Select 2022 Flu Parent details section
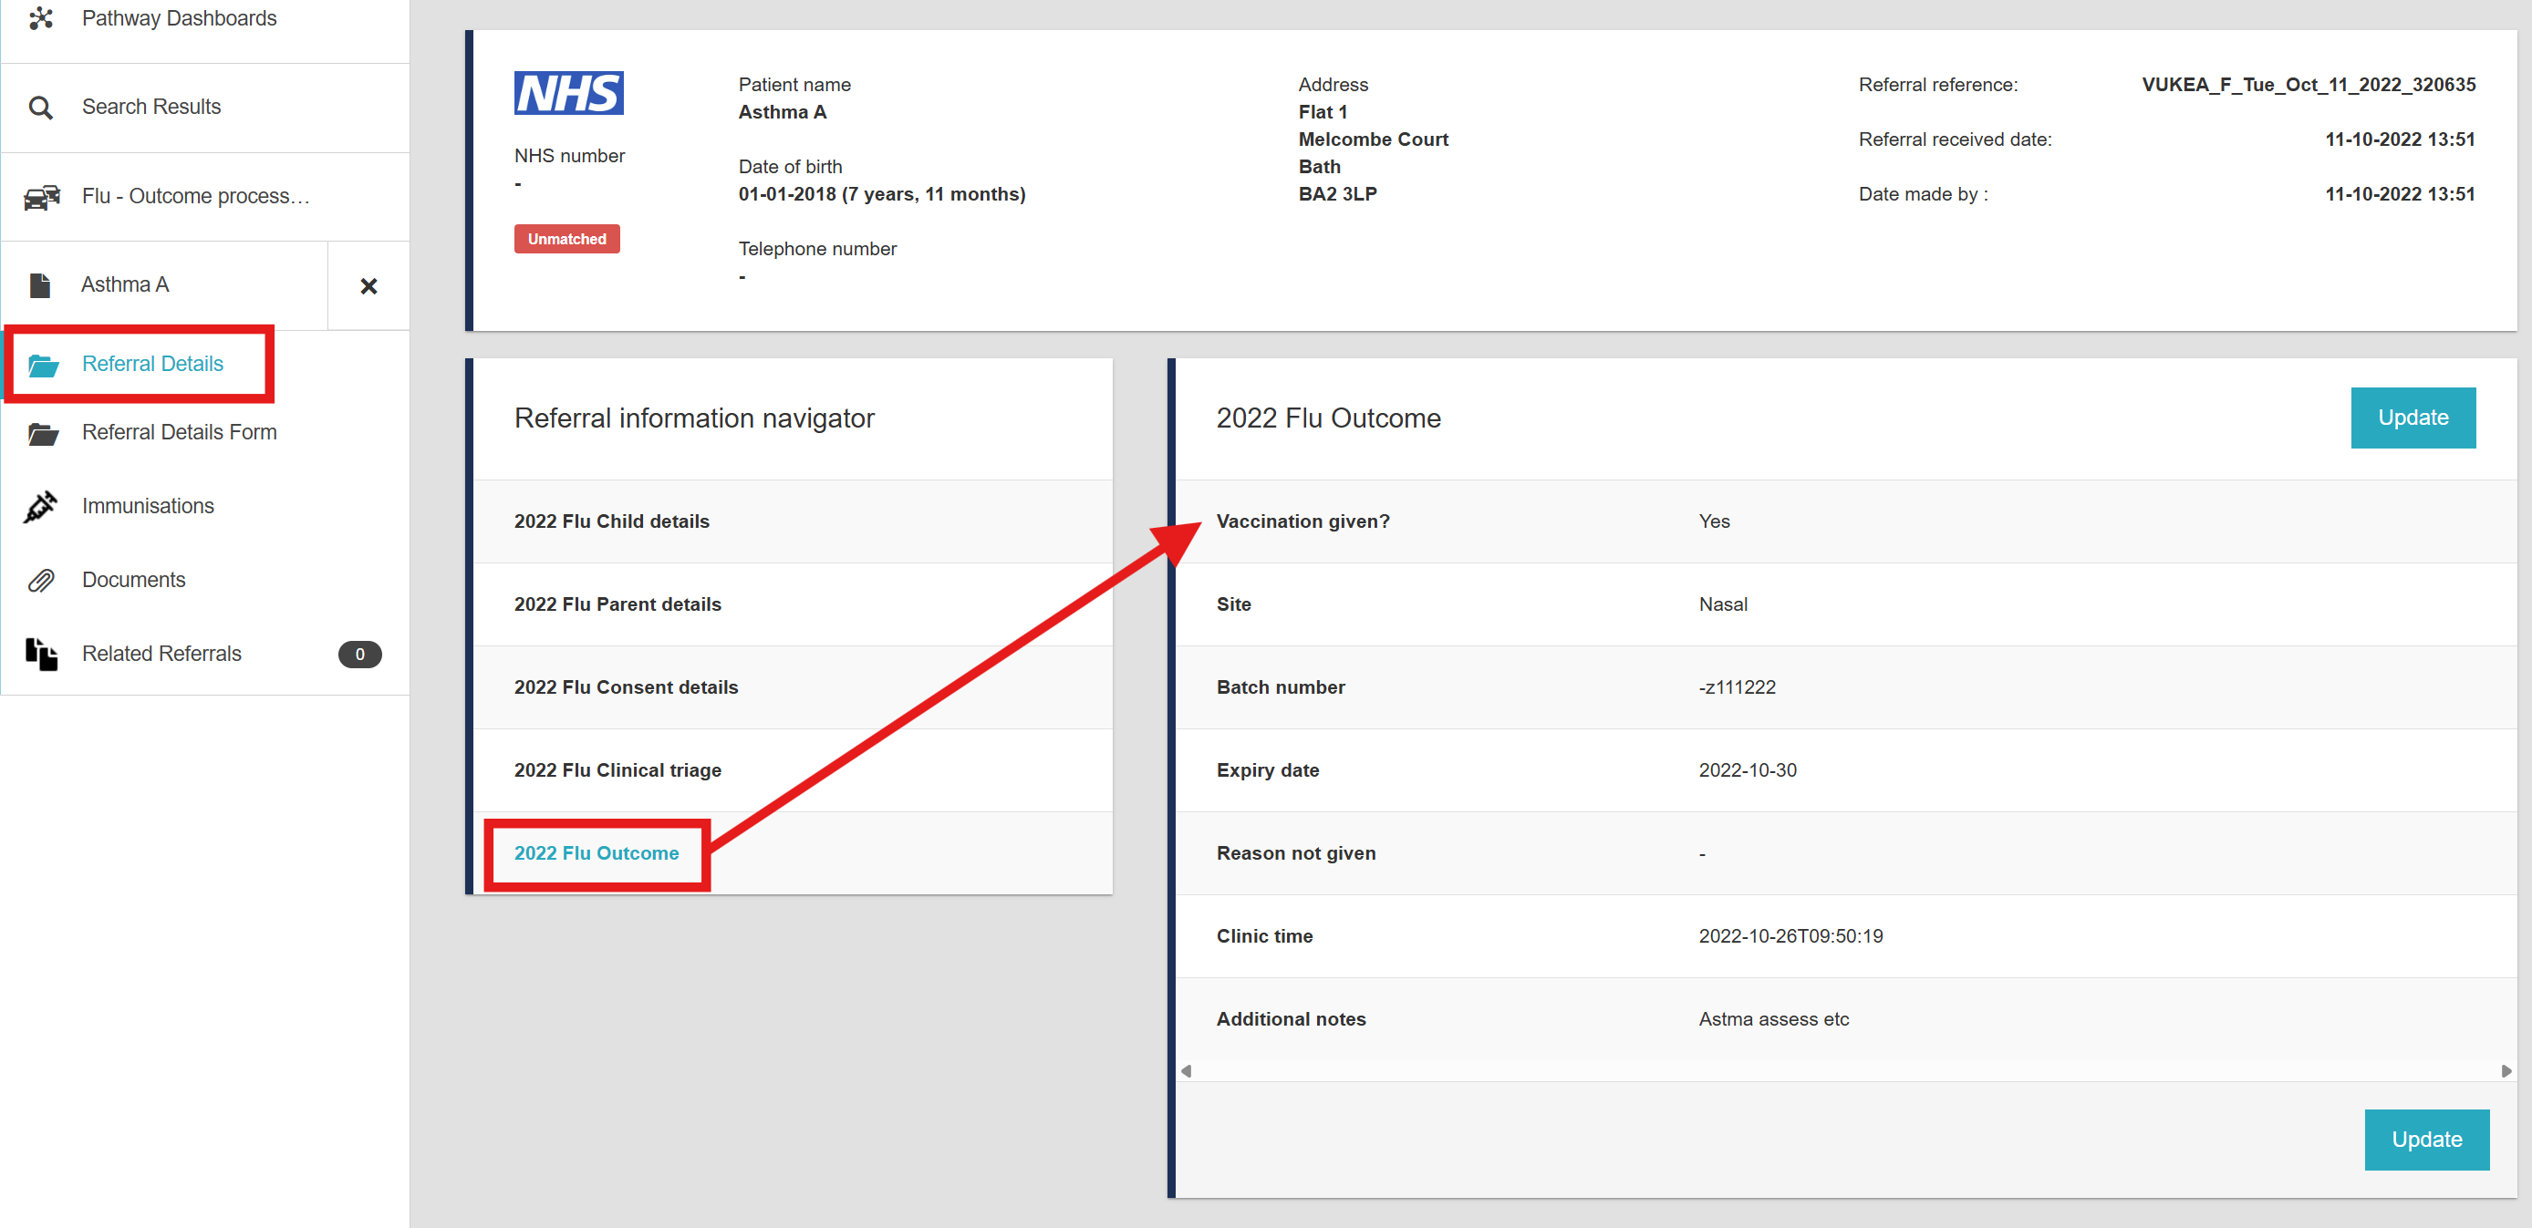This screenshot has height=1228, width=2532. 617,604
